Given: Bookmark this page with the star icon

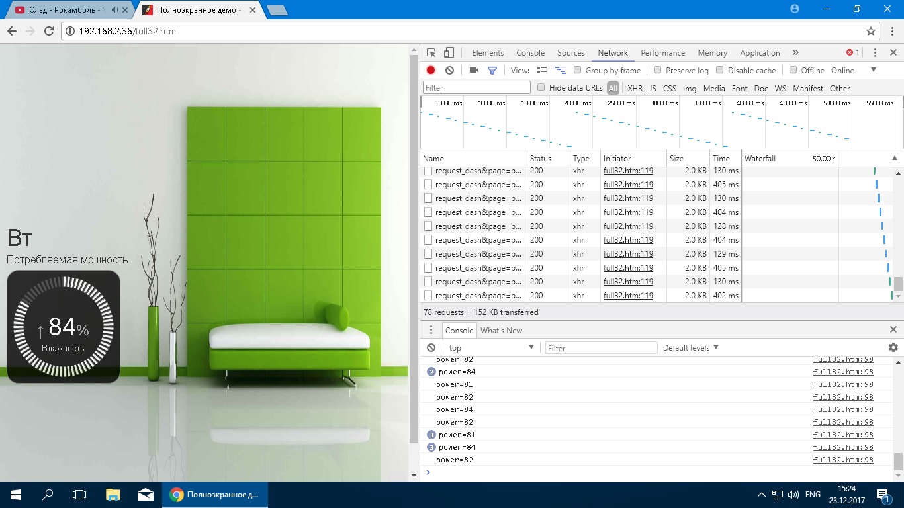Looking at the screenshot, I should [x=871, y=31].
